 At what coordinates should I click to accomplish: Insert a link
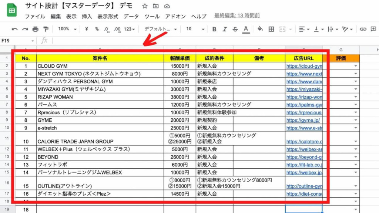[x=363, y=29]
